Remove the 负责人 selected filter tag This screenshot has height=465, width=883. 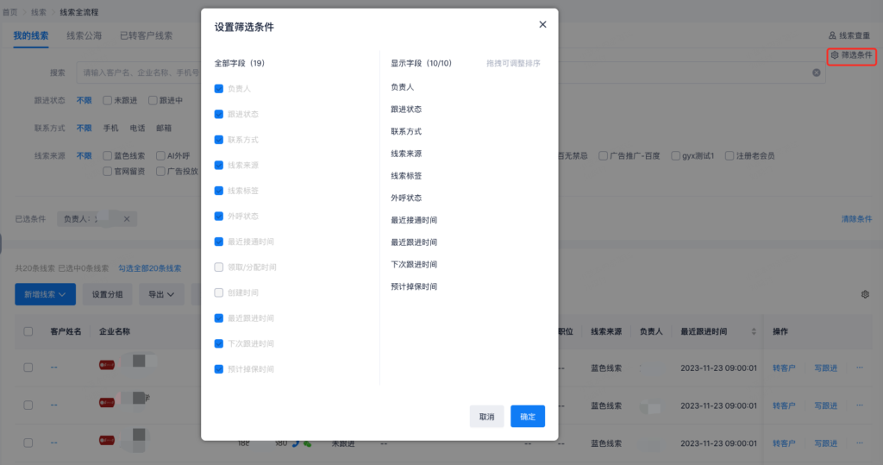pyautogui.click(x=126, y=219)
